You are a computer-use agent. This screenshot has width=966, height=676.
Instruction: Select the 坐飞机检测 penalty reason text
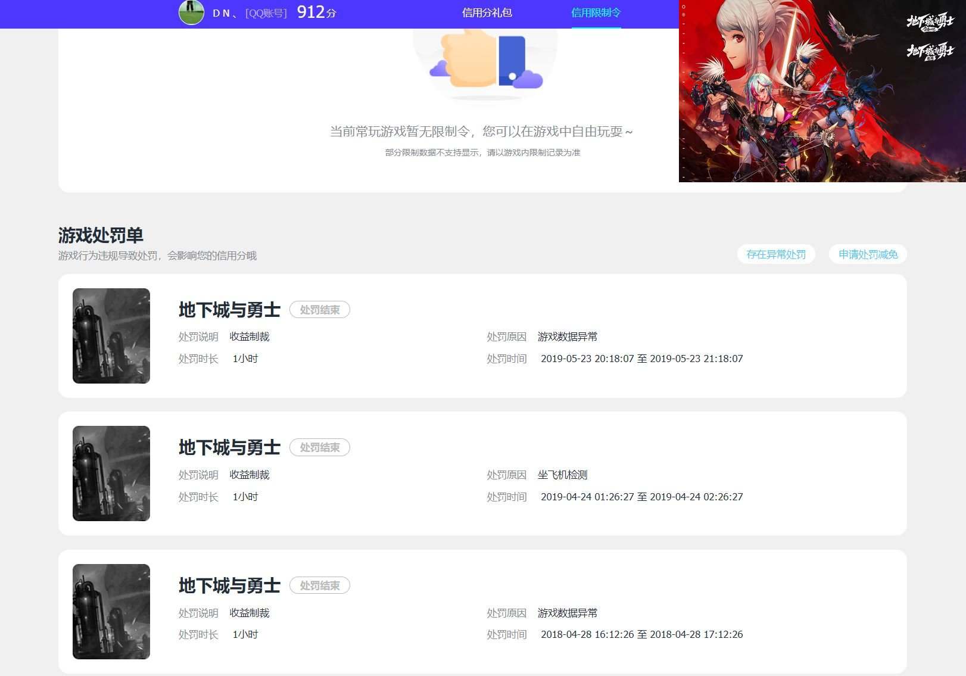pos(562,475)
